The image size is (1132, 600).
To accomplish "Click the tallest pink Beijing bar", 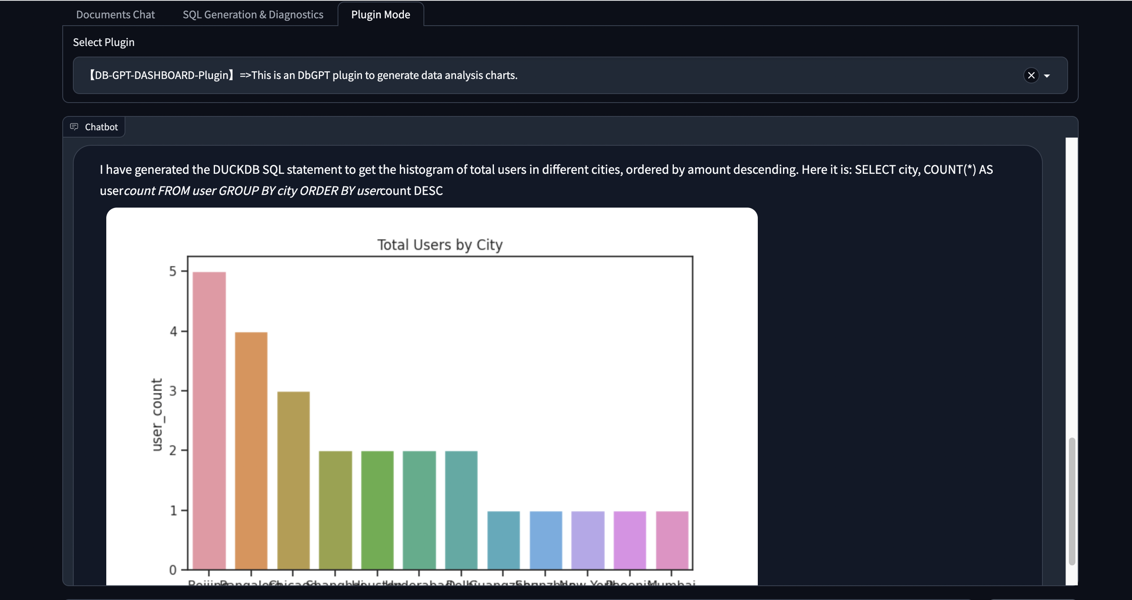I will click(x=209, y=420).
